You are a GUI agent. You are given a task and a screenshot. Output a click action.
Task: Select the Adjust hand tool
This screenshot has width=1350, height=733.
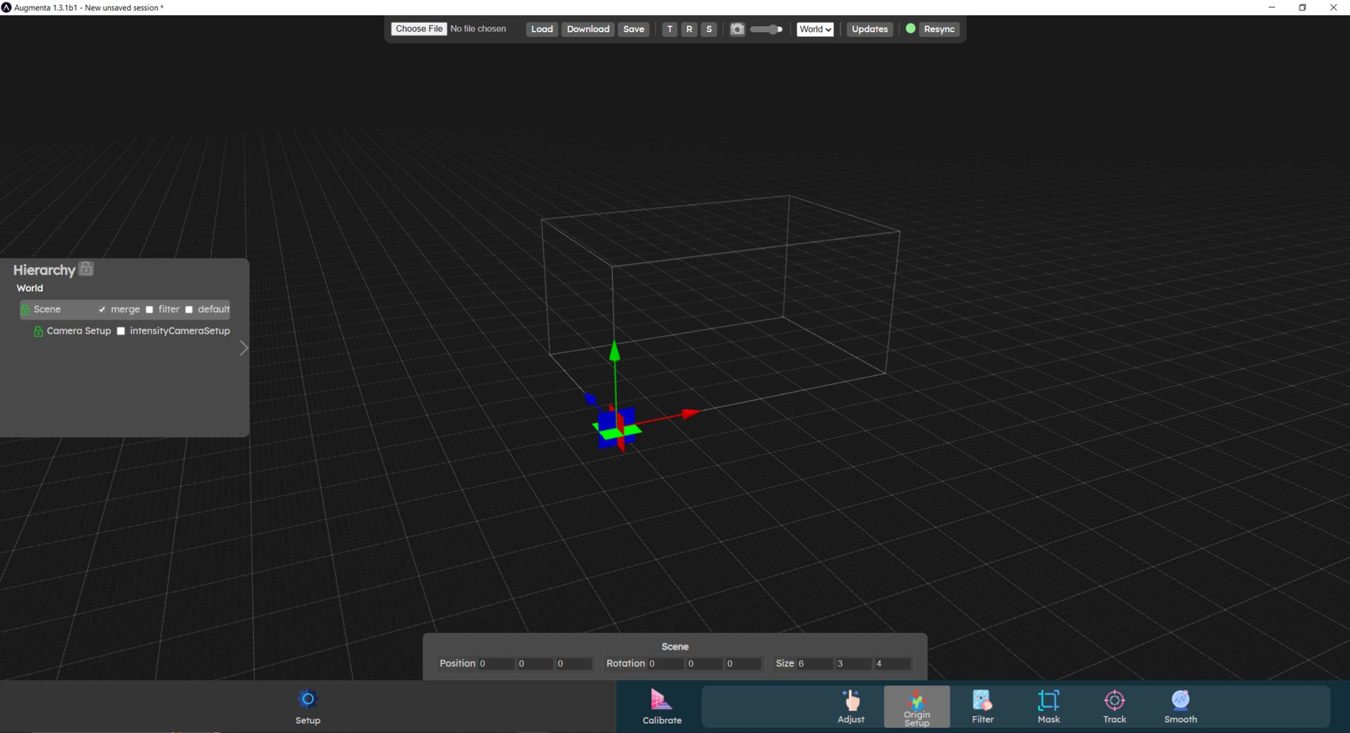(850, 706)
